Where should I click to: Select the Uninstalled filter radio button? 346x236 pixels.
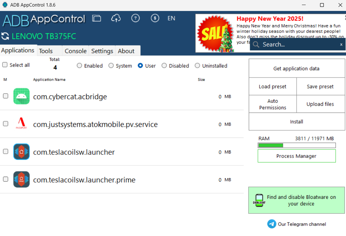(197, 66)
